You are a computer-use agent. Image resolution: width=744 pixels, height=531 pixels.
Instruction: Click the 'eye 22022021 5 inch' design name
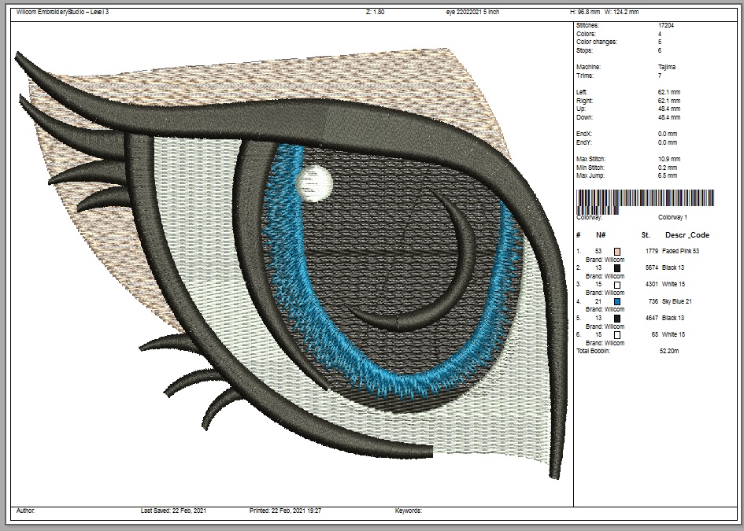472,13
